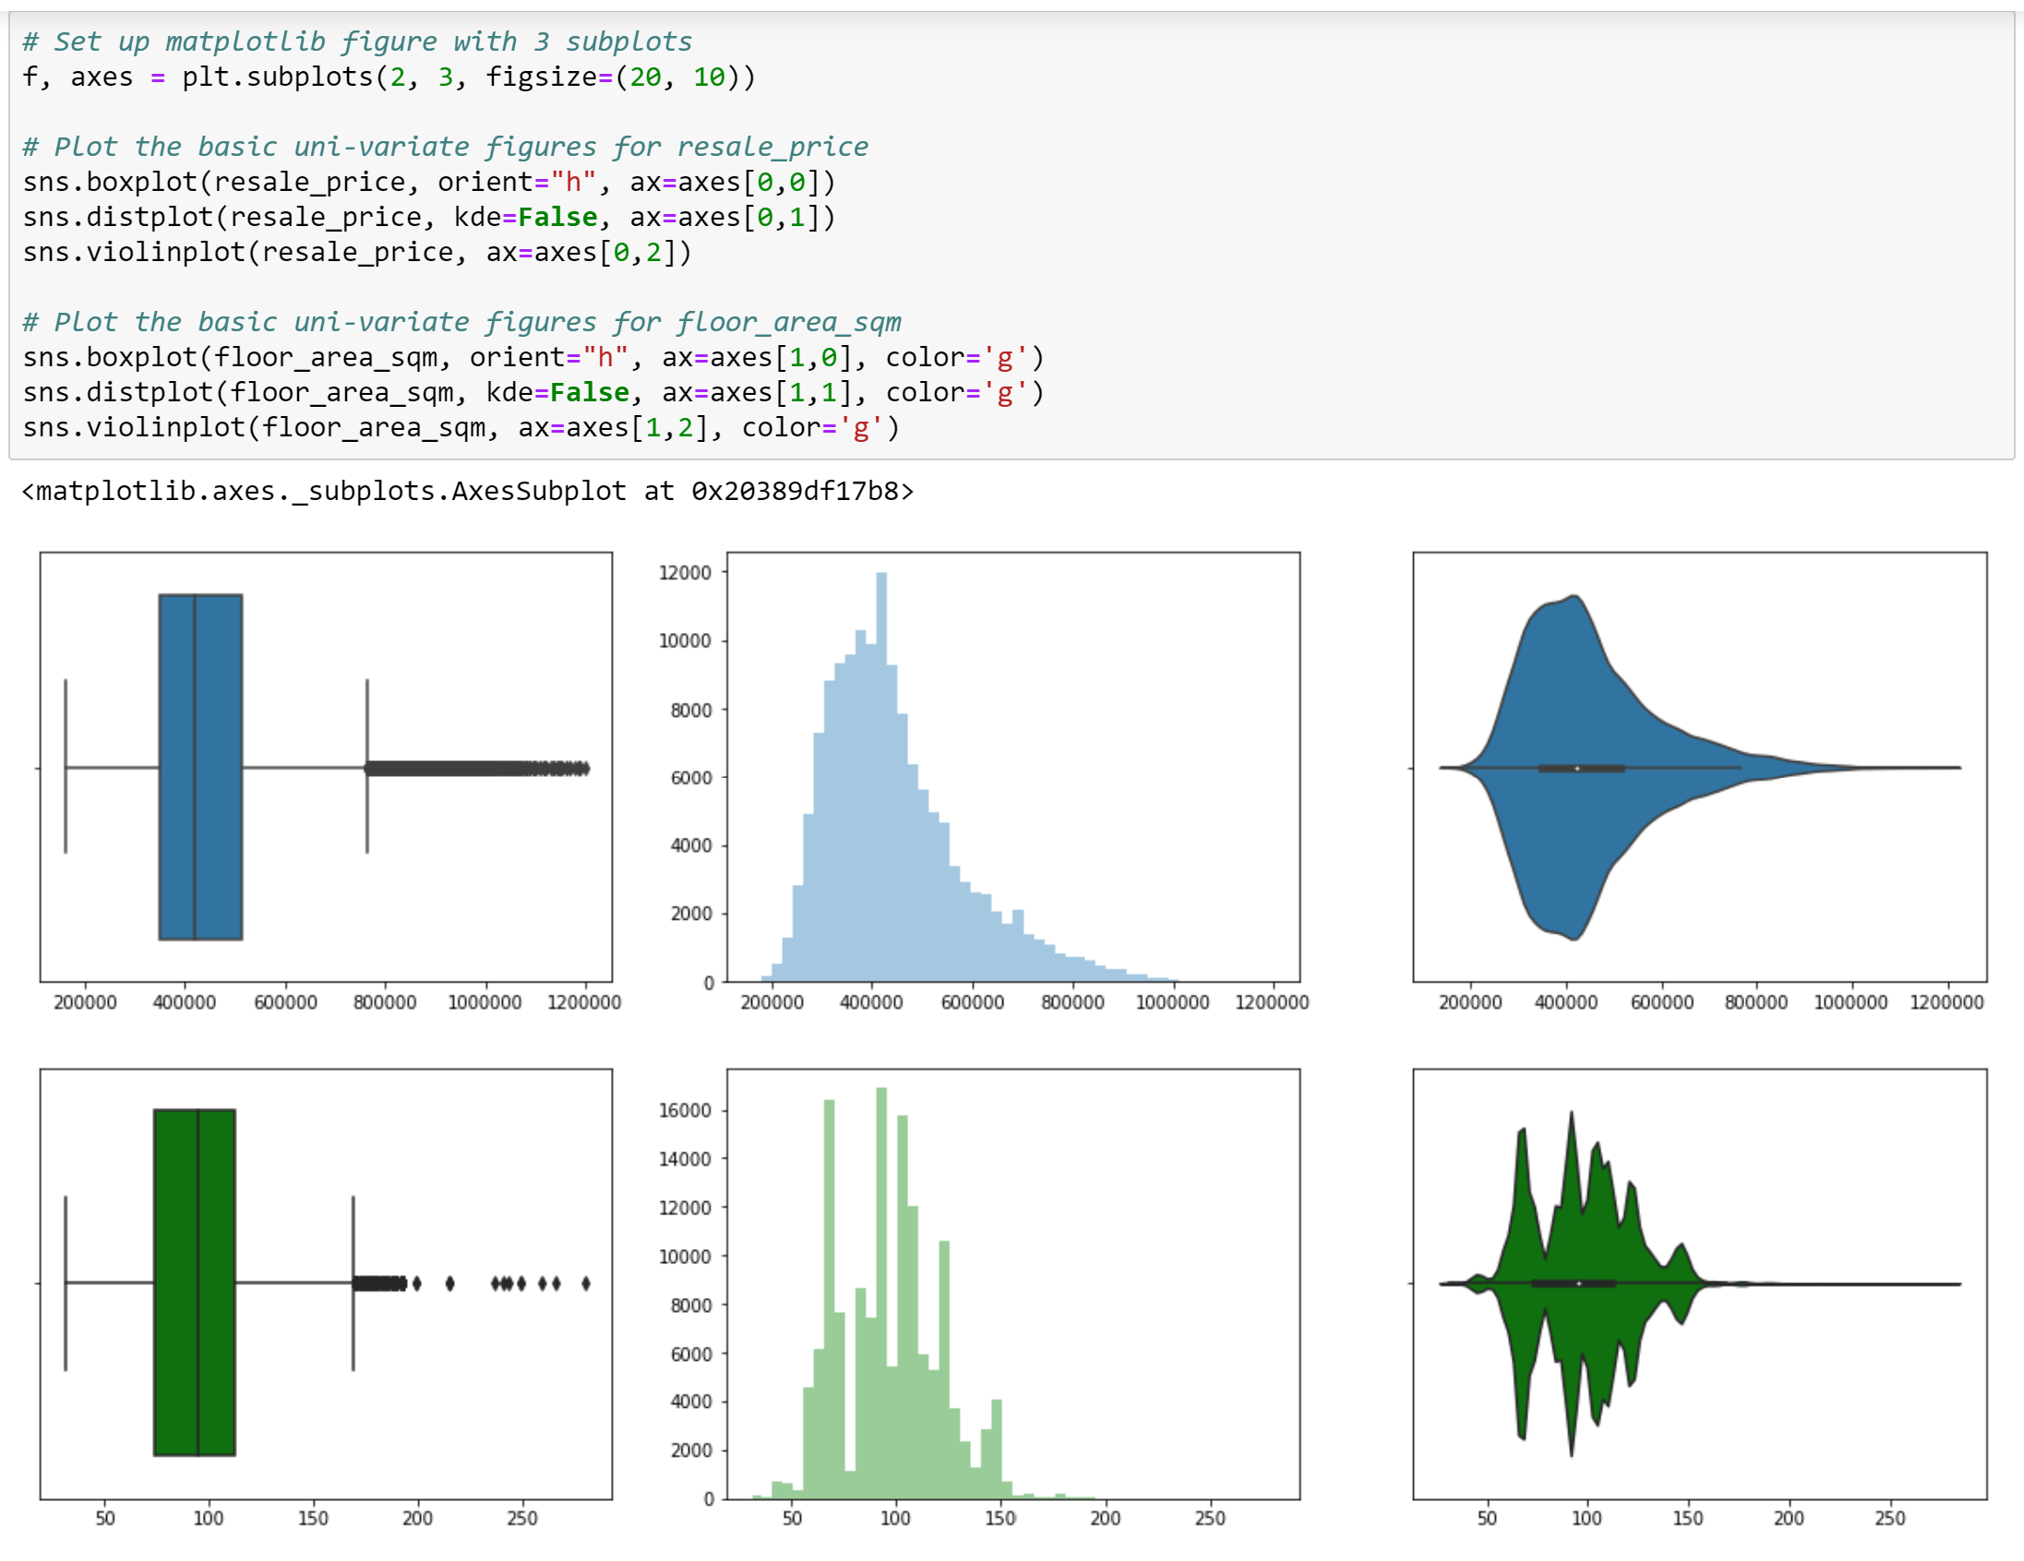Click the False keyword in the distplot call
The height and width of the screenshot is (1561, 2024).
coord(556,217)
